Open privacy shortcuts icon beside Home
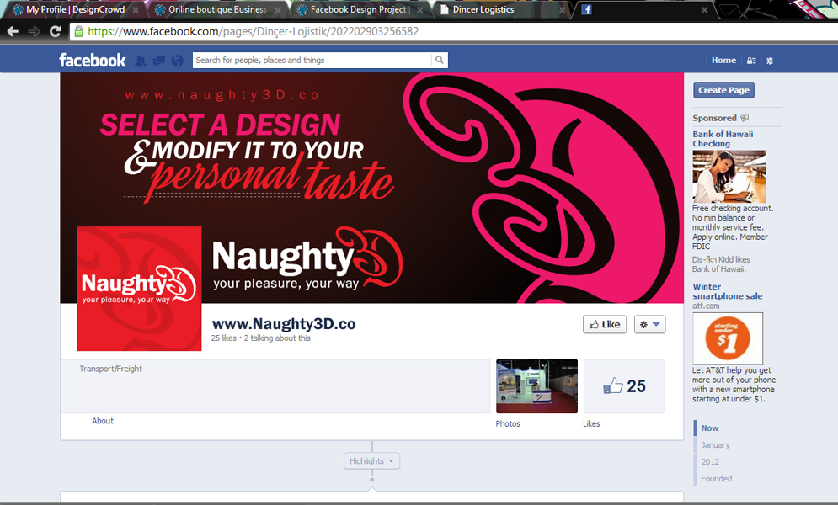Viewport: 838px width, 505px height. [751, 61]
